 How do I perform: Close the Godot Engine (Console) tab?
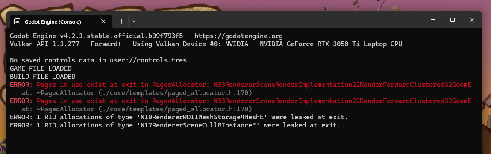(x=103, y=21)
